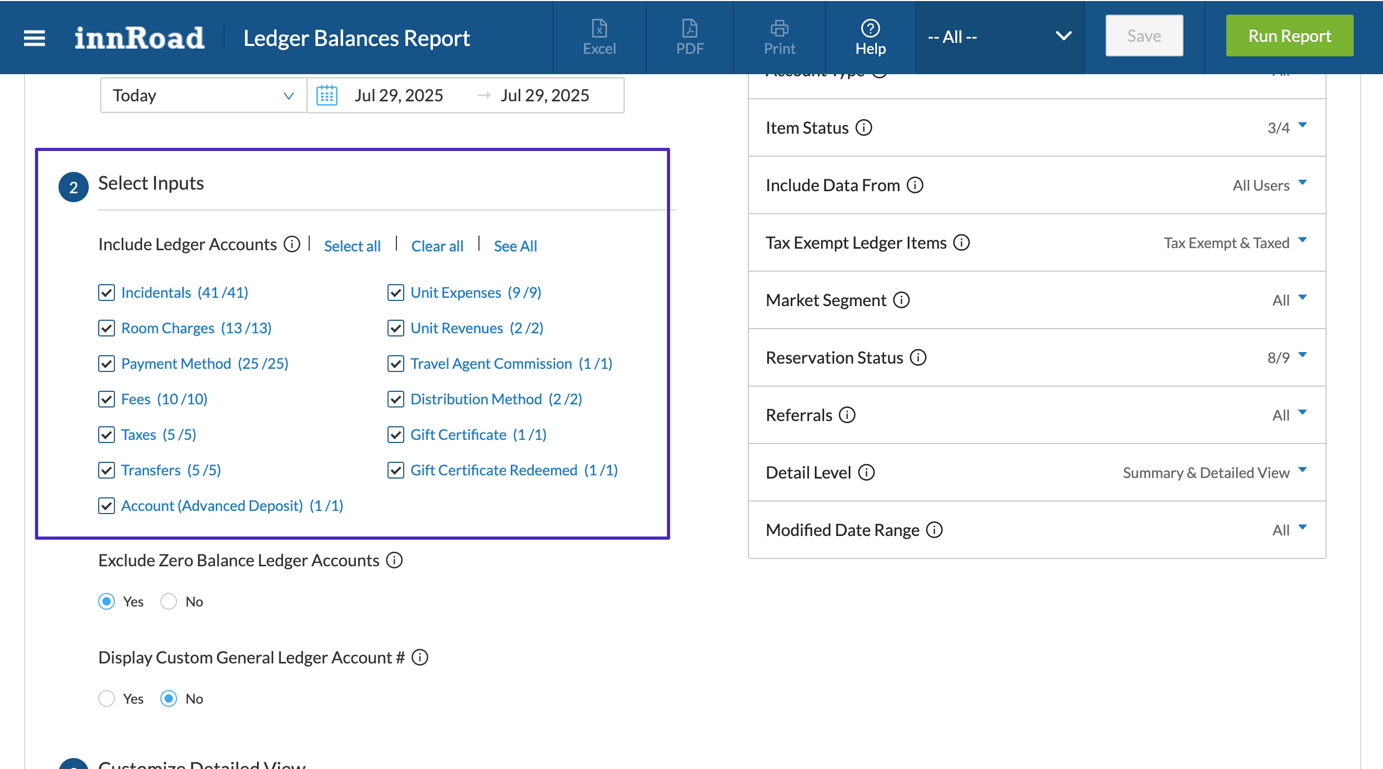1383x769 pixels.
Task: Show info tooltip for Item Status
Action: [863, 128]
